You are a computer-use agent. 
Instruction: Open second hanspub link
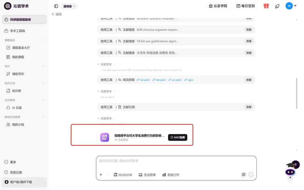159,80
